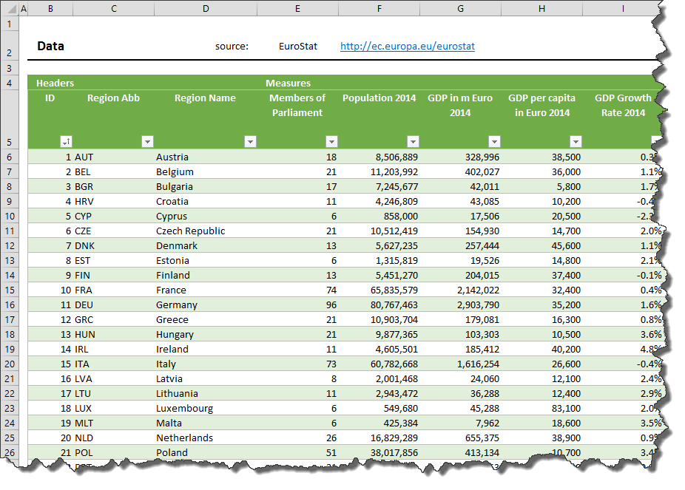The height and width of the screenshot is (490, 685).
Task: Open the Region Abb filter dropdown
Action: click(148, 141)
